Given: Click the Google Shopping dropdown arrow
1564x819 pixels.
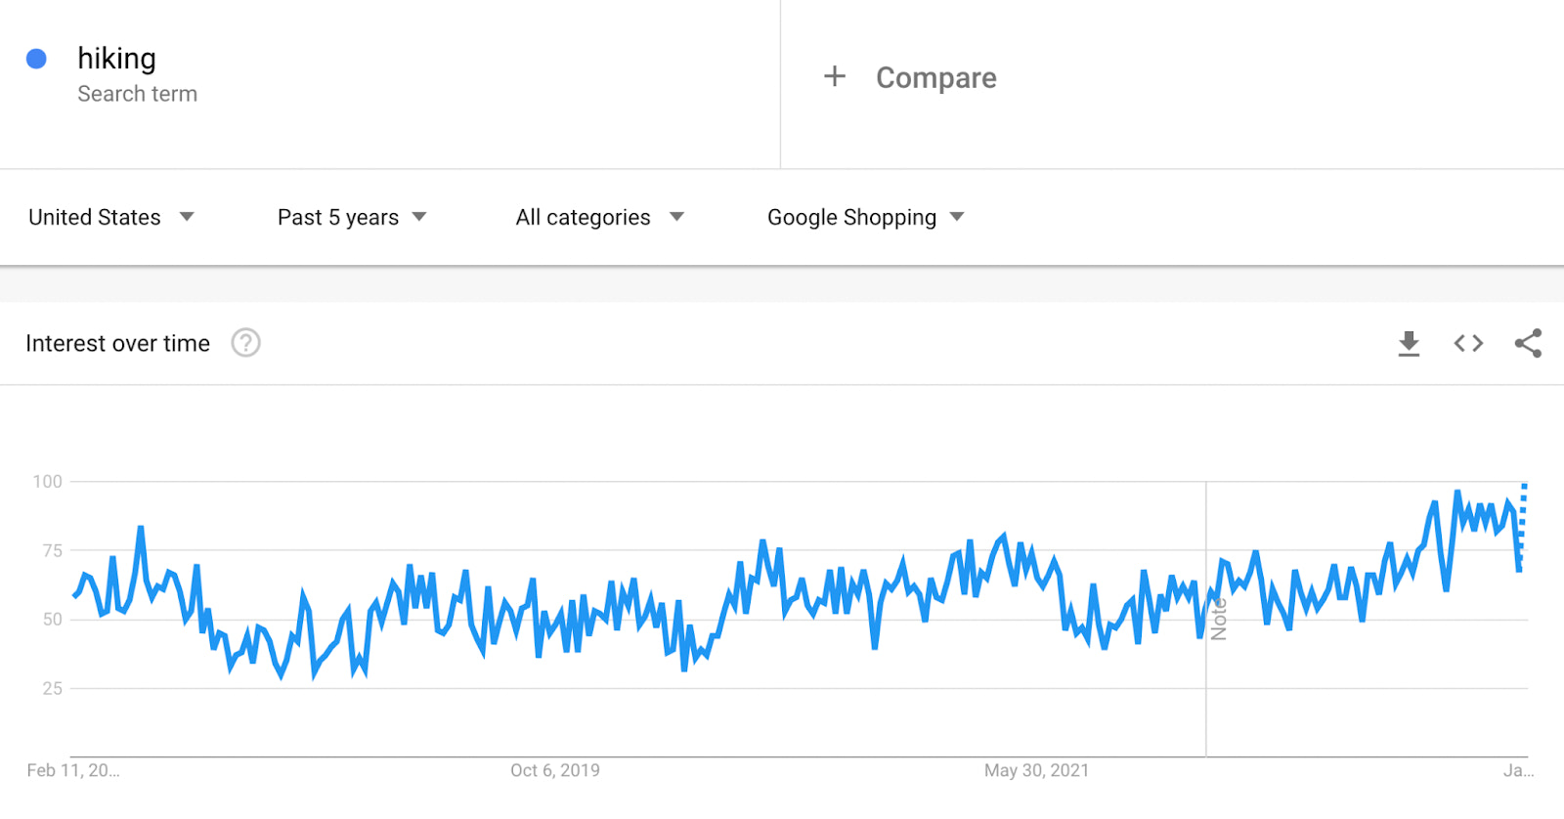Looking at the screenshot, I should point(957,217).
